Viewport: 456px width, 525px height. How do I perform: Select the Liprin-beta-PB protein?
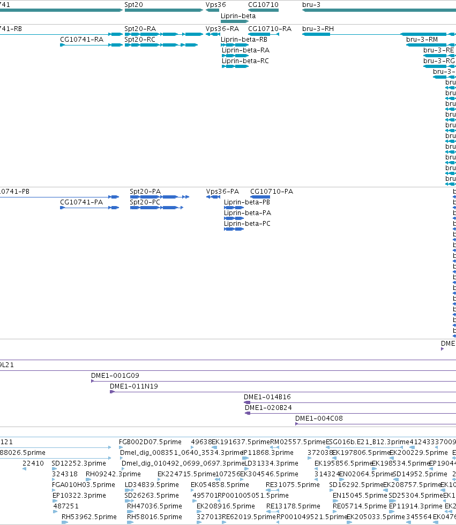[x=234, y=208]
